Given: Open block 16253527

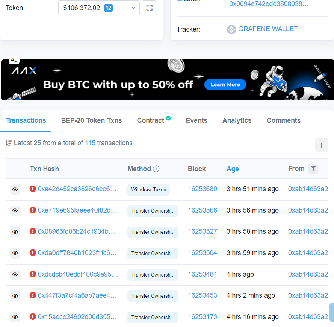Looking at the screenshot, I should pos(203,231).
